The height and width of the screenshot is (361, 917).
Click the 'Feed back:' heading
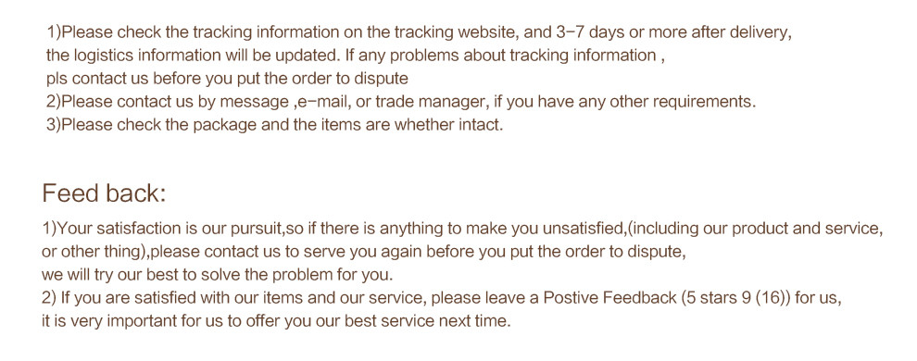point(104,193)
